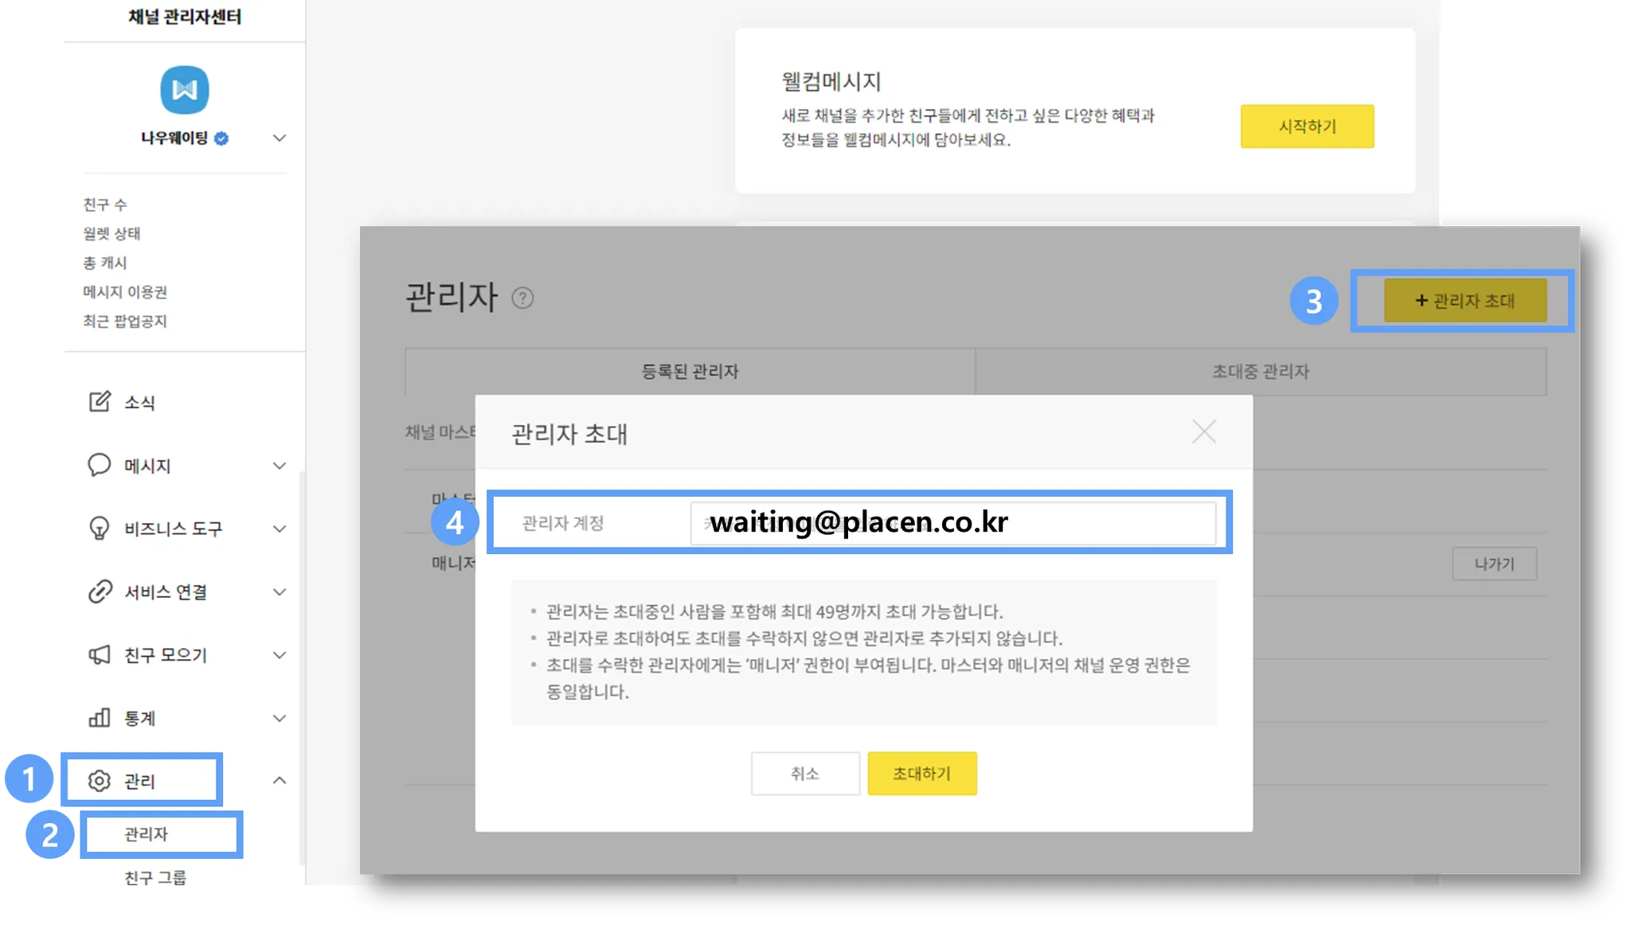Select the 관리자 submenu item
Viewport: 1631px width, 925px height.
tap(147, 834)
